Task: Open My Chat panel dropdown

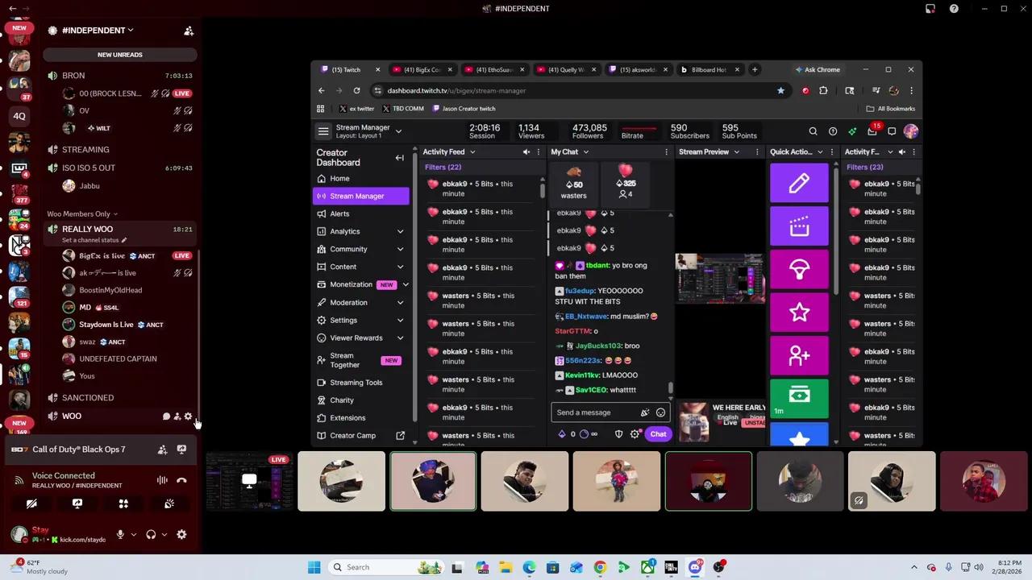Action: (x=586, y=152)
